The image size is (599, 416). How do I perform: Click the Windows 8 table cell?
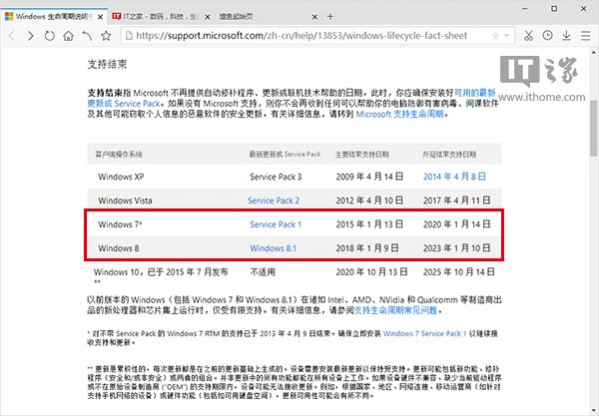(119, 248)
